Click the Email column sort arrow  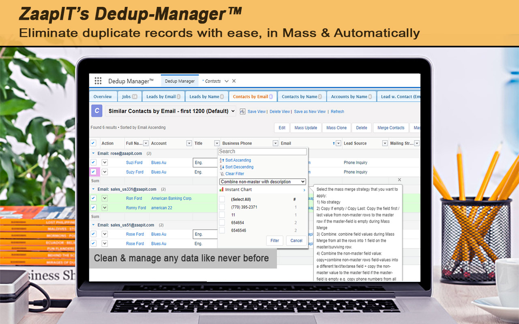click(334, 143)
